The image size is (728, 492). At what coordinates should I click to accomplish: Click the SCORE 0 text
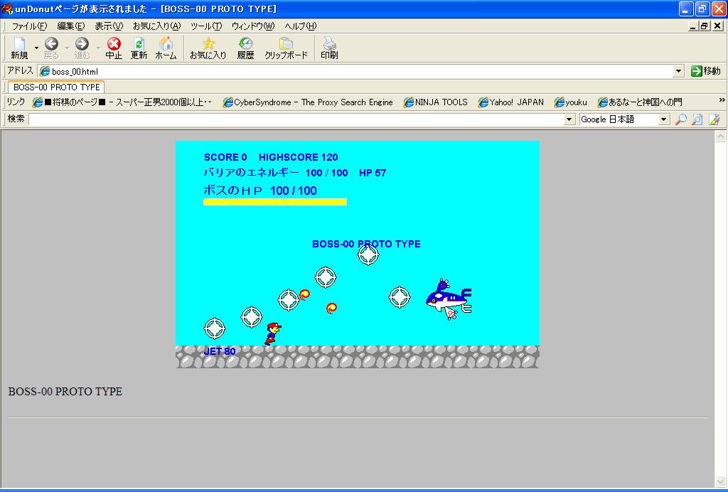coord(225,157)
